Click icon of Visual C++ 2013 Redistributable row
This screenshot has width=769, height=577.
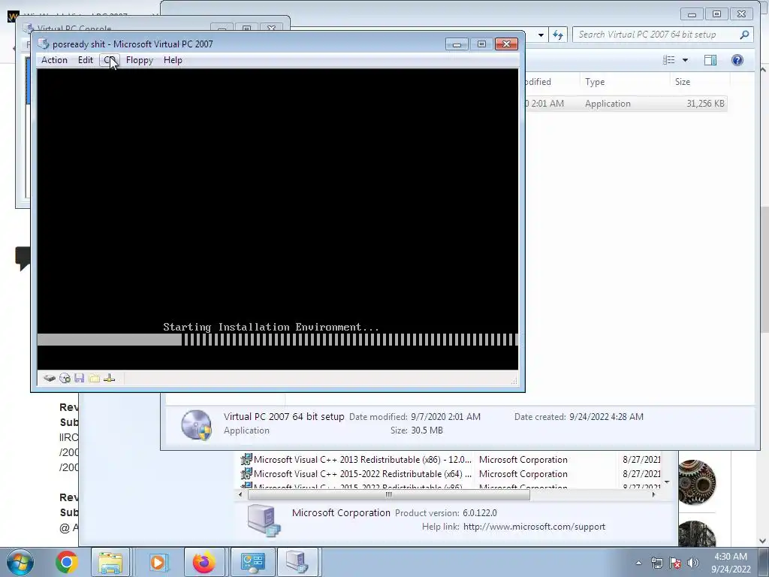pyautogui.click(x=246, y=460)
